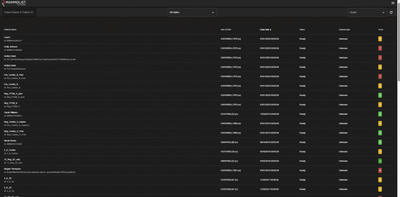This screenshot has width=400, height=197.
Task: Click green score badge for Sarah Williams
Action: coord(380,114)
